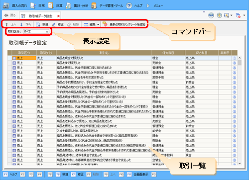Screen dimensions: 249x180
Task: Click the Q&A icon at top right
Action: click(211, 15)
